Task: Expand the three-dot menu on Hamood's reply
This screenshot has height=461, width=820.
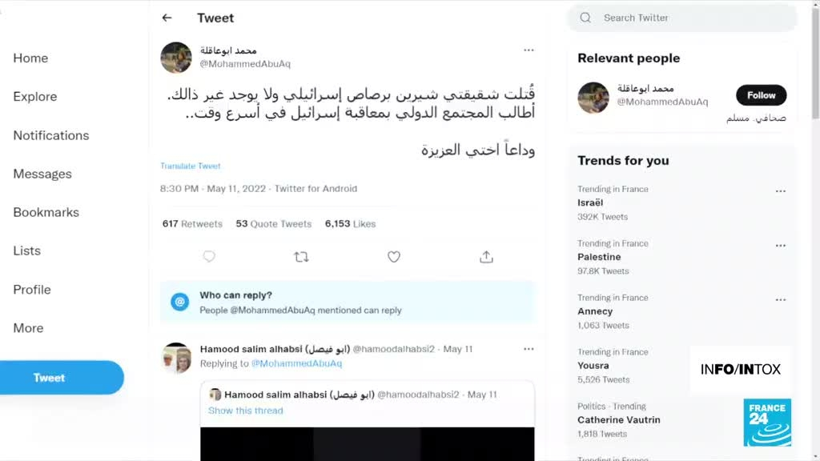Action: tap(529, 349)
